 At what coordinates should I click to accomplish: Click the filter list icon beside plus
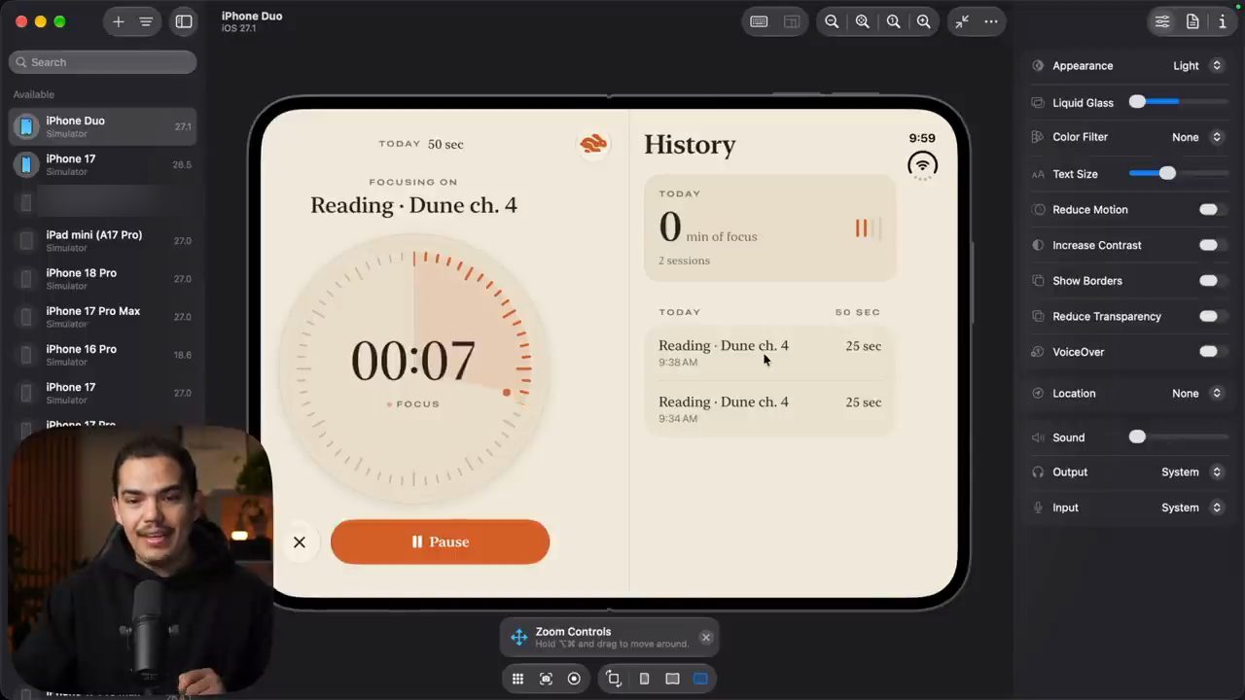(146, 21)
